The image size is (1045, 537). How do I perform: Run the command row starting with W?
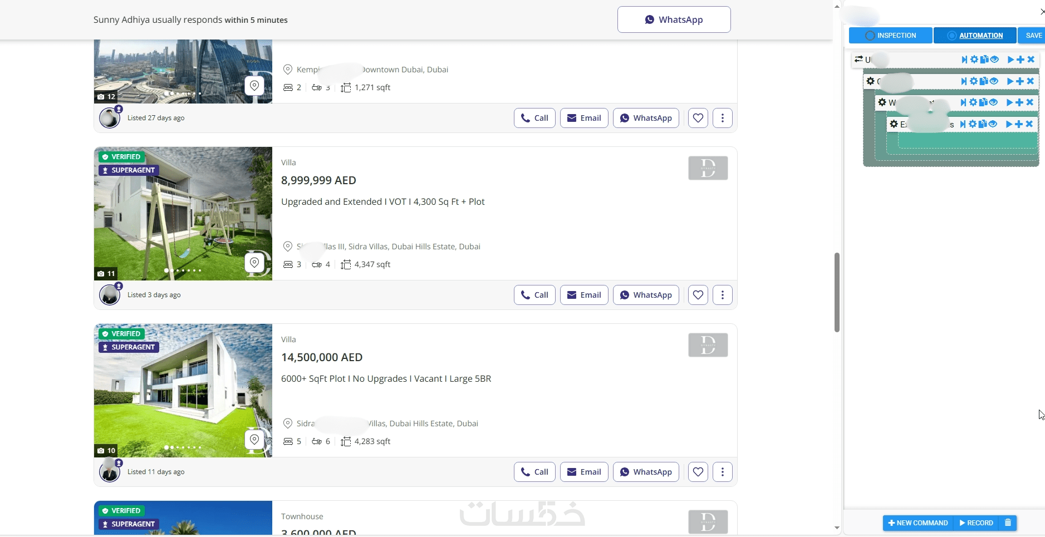[1009, 102]
